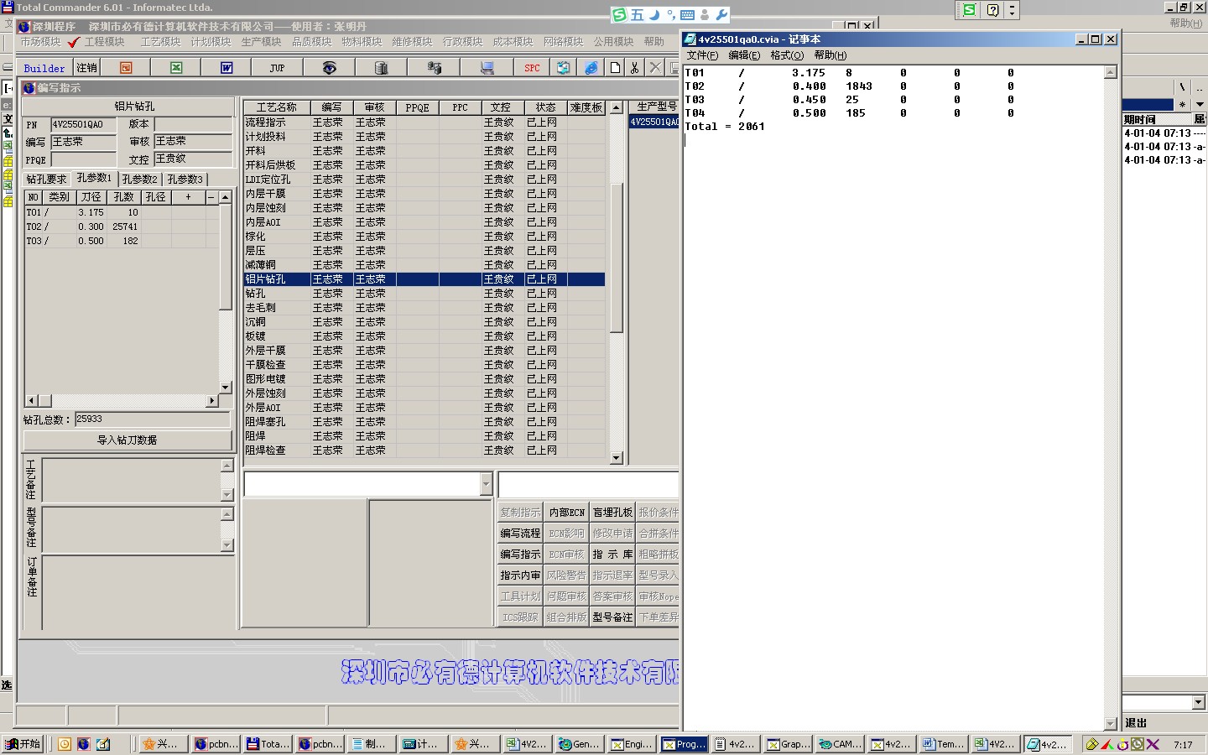
Task: Click the 难度板 column header
Action: coord(586,107)
